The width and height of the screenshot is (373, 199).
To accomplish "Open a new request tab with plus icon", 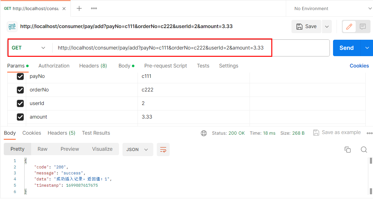I will pos(79,8).
